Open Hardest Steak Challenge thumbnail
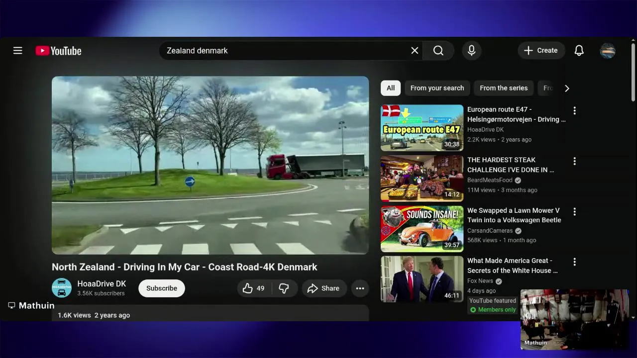The width and height of the screenshot is (637, 358). 422,178
